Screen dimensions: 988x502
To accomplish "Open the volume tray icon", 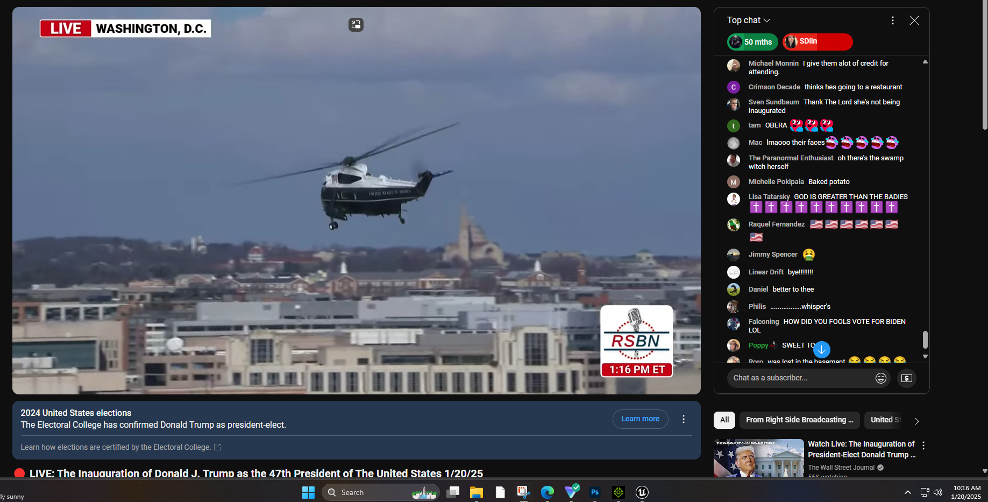I will (938, 492).
